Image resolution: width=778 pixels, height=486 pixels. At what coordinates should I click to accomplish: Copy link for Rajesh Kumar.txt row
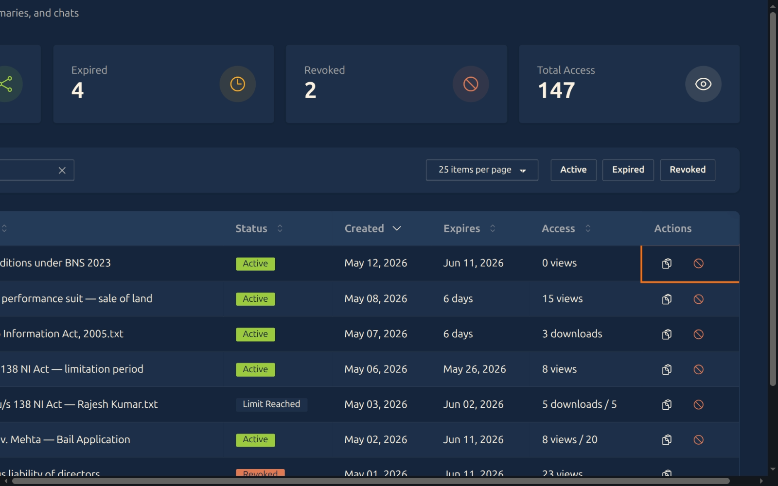pyautogui.click(x=667, y=404)
